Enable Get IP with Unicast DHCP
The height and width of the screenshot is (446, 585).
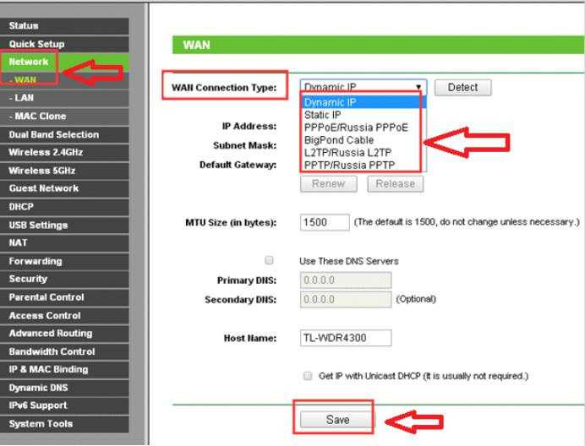tap(308, 376)
